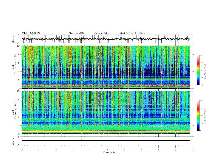Click the "5" volt tick of the ch.1 waveform axis
The height and width of the screenshot is (168, 217).
(19, 35)
